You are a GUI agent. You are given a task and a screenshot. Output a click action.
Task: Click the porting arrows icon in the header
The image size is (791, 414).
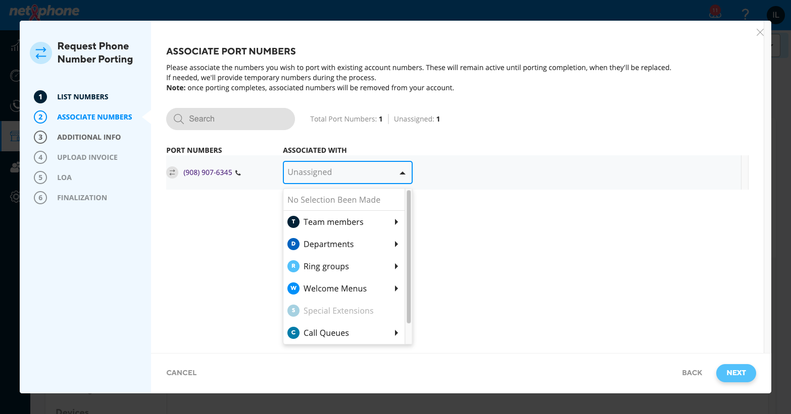pyautogui.click(x=41, y=53)
